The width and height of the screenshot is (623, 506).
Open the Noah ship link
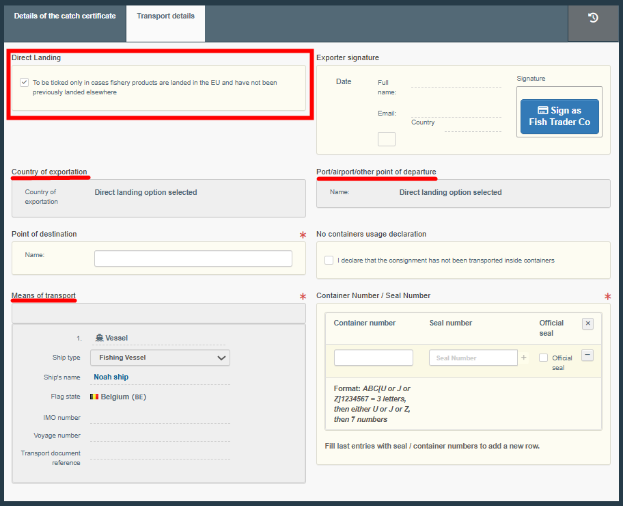pyautogui.click(x=111, y=377)
